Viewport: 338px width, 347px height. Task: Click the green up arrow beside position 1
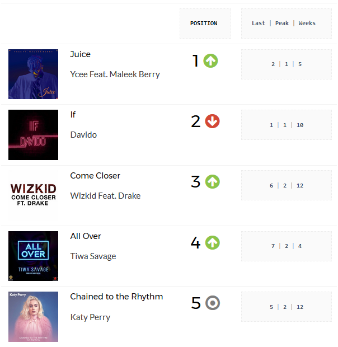click(210, 61)
